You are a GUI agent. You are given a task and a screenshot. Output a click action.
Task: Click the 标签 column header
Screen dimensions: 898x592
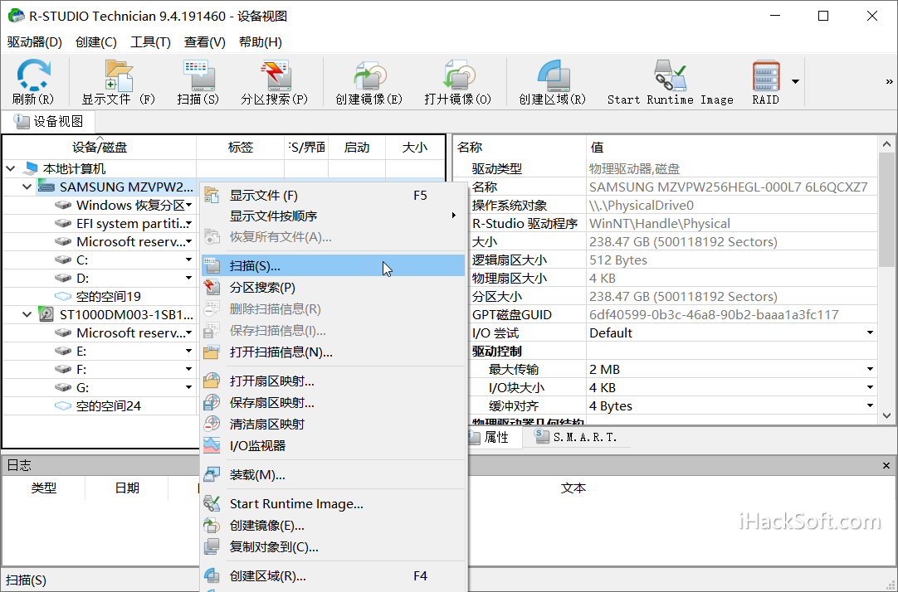(241, 148)
